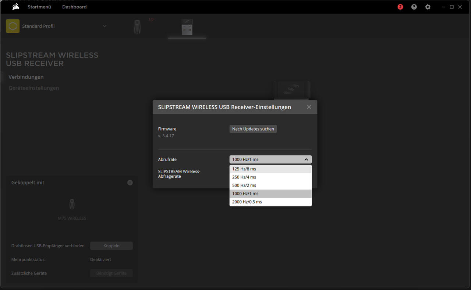The image size is (471, 290).
Task: Maximize the iCUE window
Action: [452, 7]
